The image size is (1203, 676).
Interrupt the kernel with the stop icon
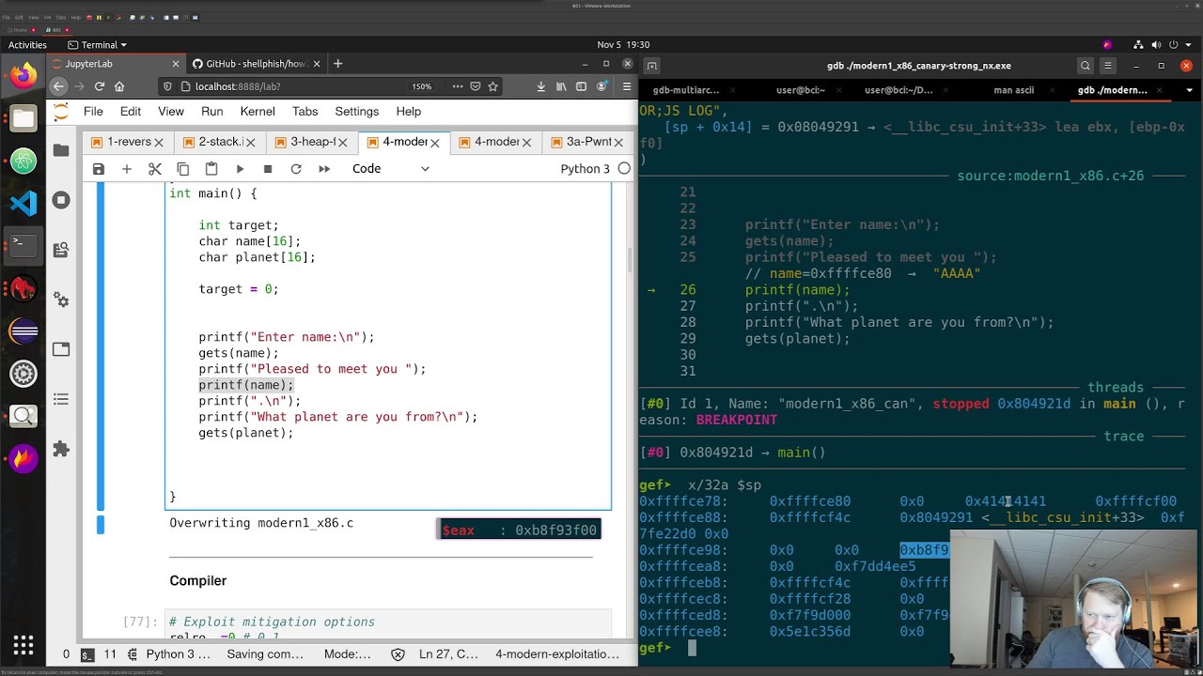pos(268,169)
